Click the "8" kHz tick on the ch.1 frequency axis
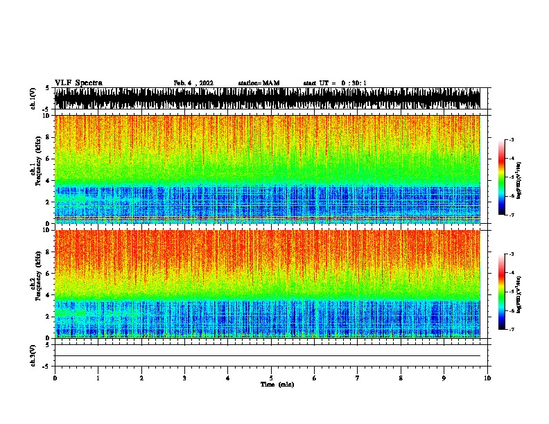Image resolution: width=549 pixels, height=424 pixels. pos(49,137)
